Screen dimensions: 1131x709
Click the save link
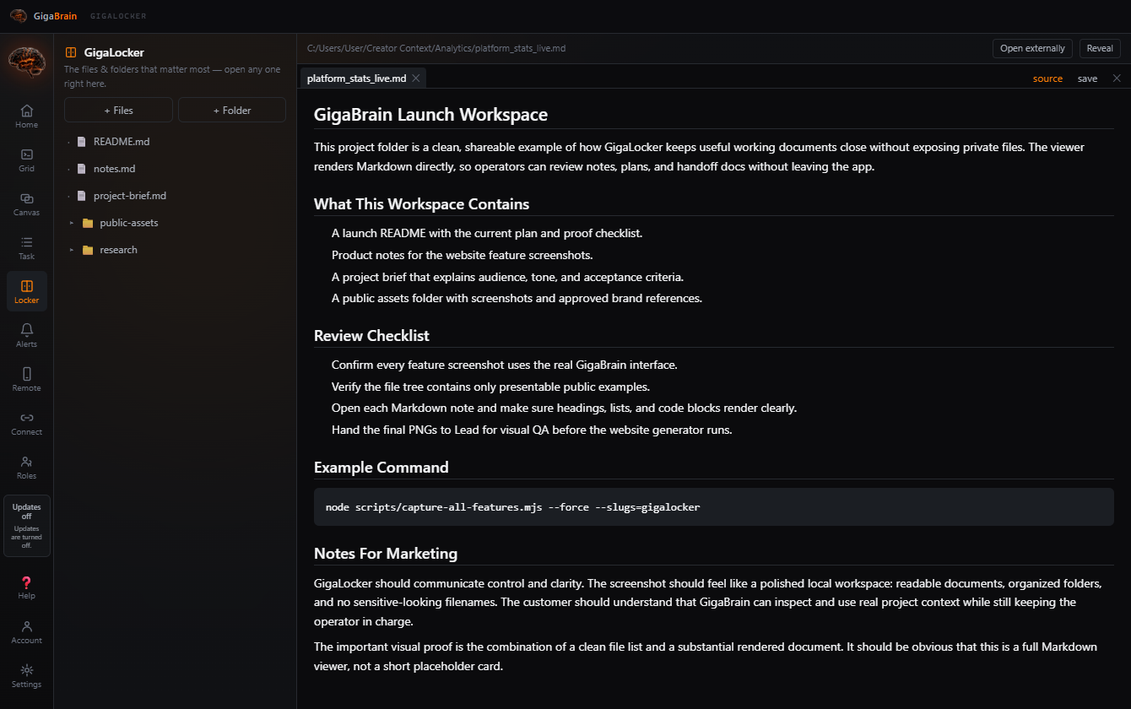coord(1087,78)
